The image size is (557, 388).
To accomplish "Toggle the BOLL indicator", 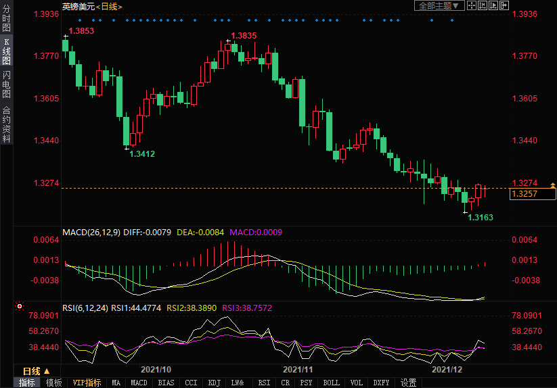I will point(331,383).
